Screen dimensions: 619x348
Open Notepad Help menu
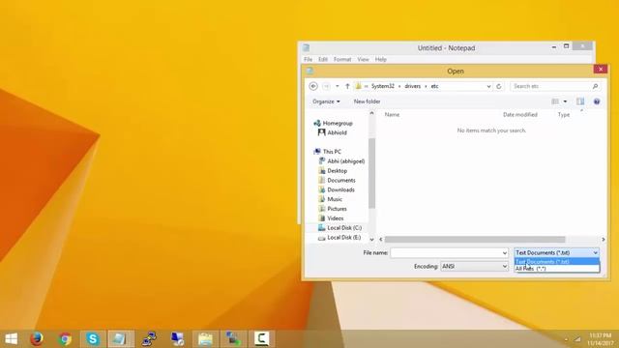380,59
